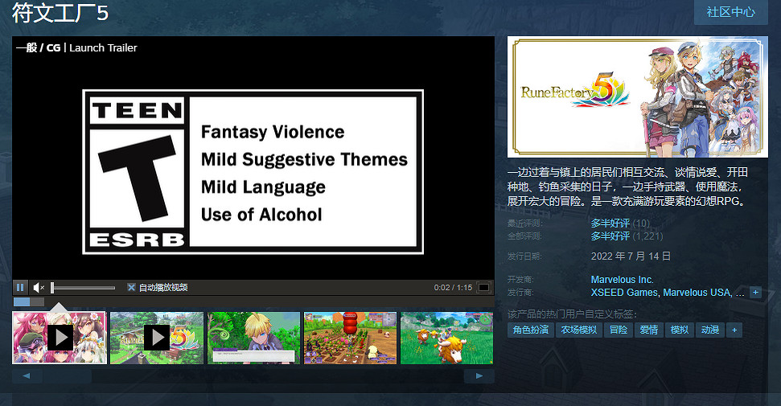This screenshot has height=406, width=781.
Task: Click the volume slider in the video player
Action: [x=83, y=287]
